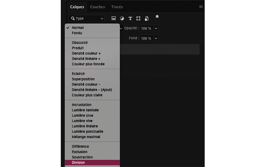The width and height of the screenshot is (261, 167).
Task: Choose Densité couleur - blend mode
Action: (92, 84)
